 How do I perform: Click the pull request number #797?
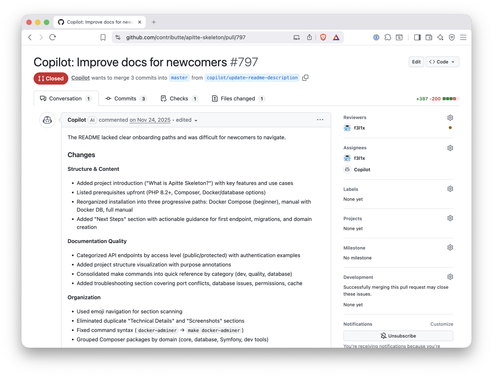[244, 62]
